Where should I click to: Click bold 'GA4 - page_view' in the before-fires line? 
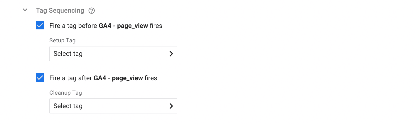point(123,26)
